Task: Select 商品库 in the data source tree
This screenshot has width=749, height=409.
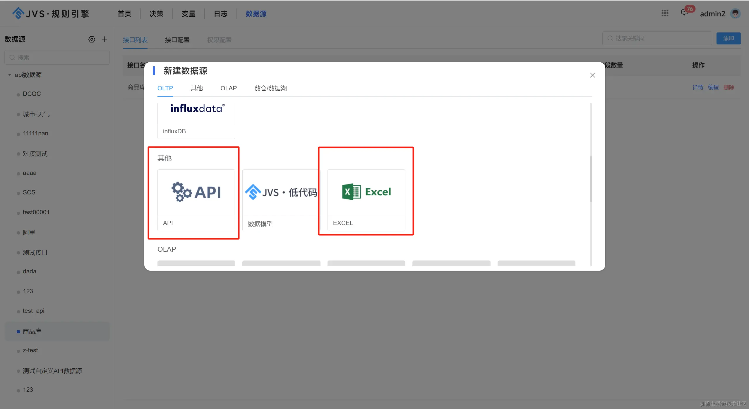Action: (x=32, y=332)
